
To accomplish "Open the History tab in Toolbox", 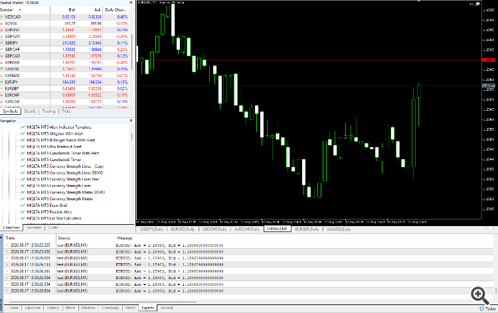I will (x=53, y=308).
